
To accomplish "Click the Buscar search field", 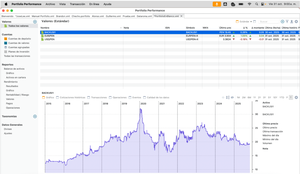I will tap(269, 22).
